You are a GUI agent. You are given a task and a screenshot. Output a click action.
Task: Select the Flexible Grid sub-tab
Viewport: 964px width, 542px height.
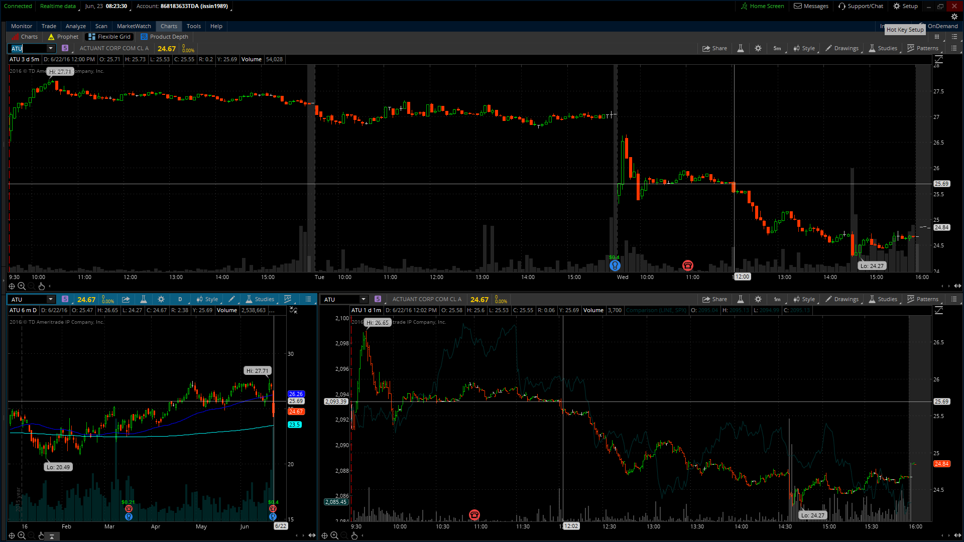(109, 37)
